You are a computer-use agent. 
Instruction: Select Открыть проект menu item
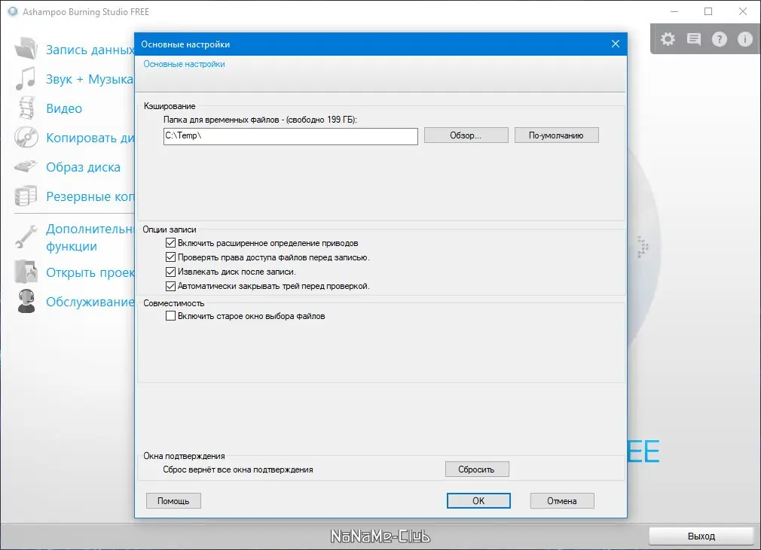[x=90, y=272]
